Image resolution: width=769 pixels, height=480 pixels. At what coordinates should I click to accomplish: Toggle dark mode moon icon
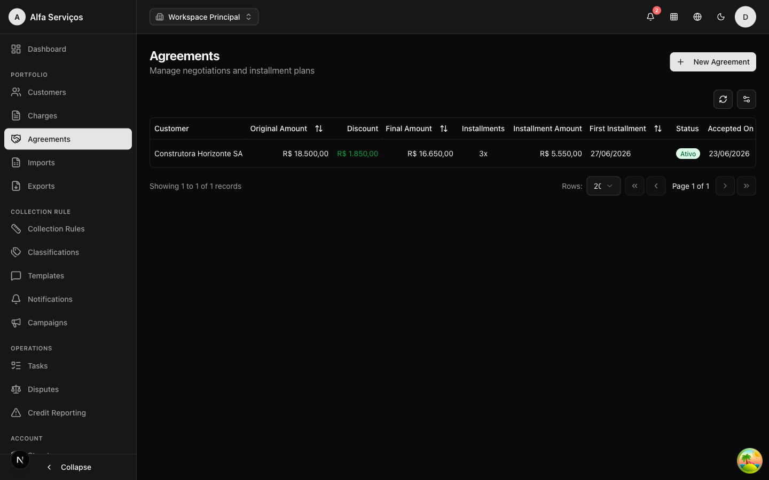click(x=721, y=17)
